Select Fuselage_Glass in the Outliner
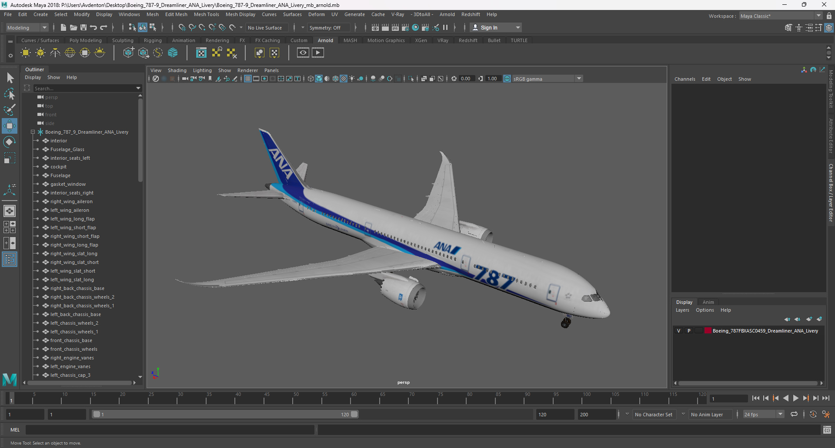 click(67, 149)
